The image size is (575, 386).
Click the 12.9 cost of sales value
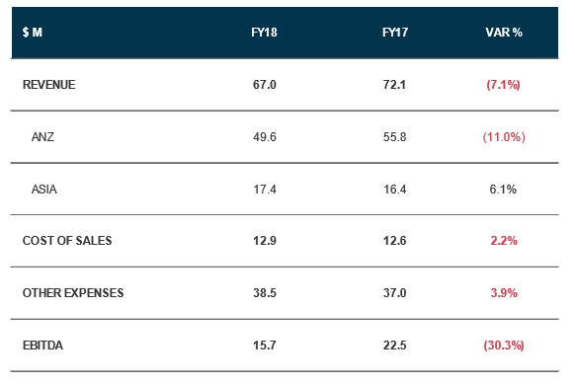[265, 241]
